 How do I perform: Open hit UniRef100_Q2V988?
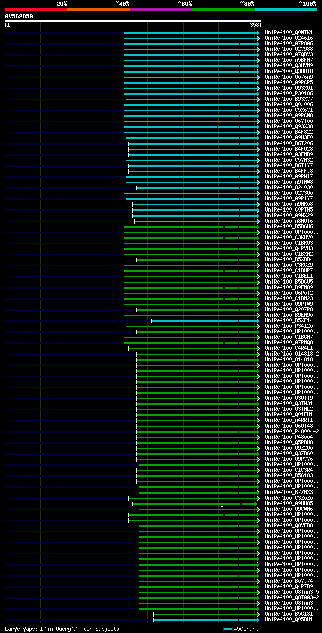289,49
